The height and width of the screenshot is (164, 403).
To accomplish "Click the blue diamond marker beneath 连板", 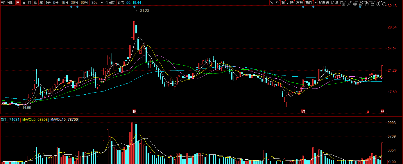I will coord(303,7).
